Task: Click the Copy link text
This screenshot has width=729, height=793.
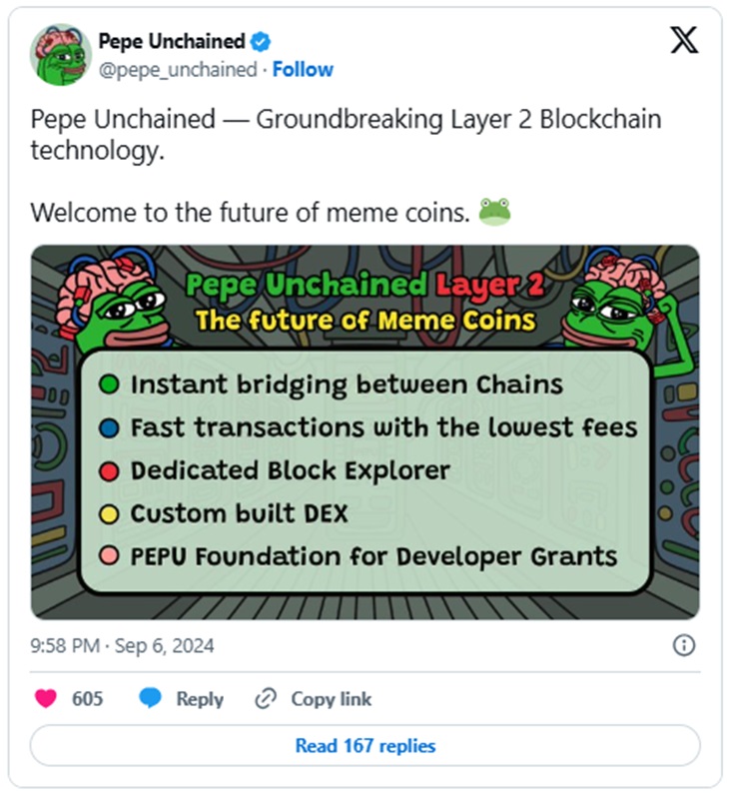Action: [x=331, y=699]
